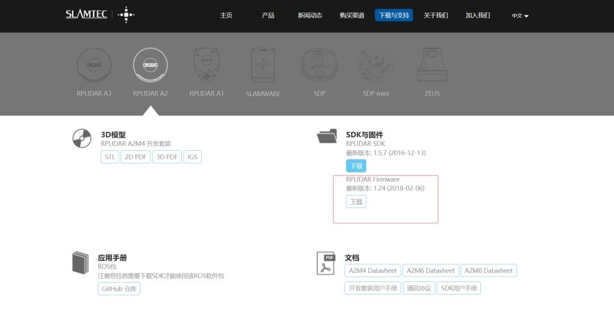614x311 pixels.
Task: Open the A2M4 Datasheet
Action: coord(373,270)
